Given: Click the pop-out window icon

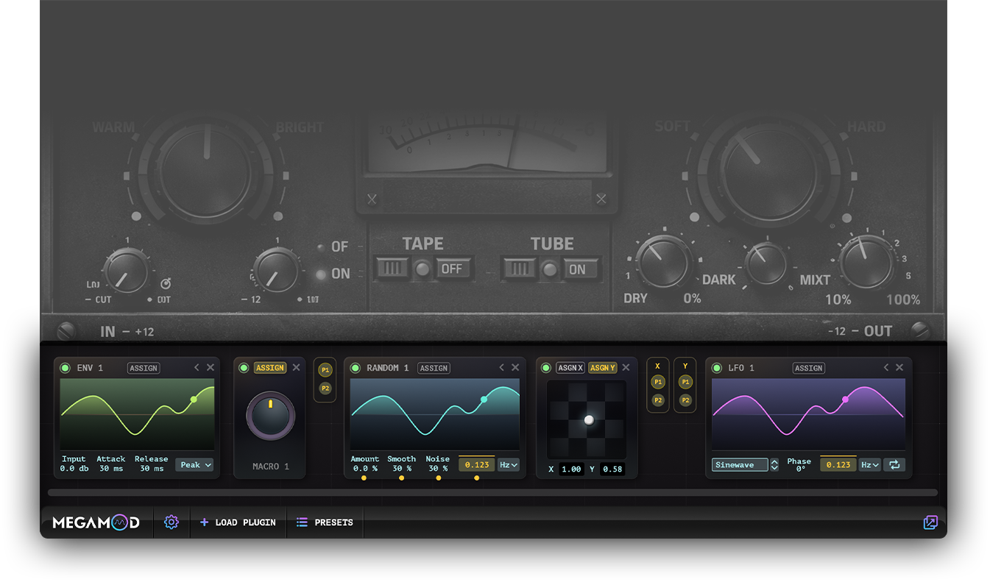Looking at the screenshot, I should pyautogui.click(x=930, y=522).
